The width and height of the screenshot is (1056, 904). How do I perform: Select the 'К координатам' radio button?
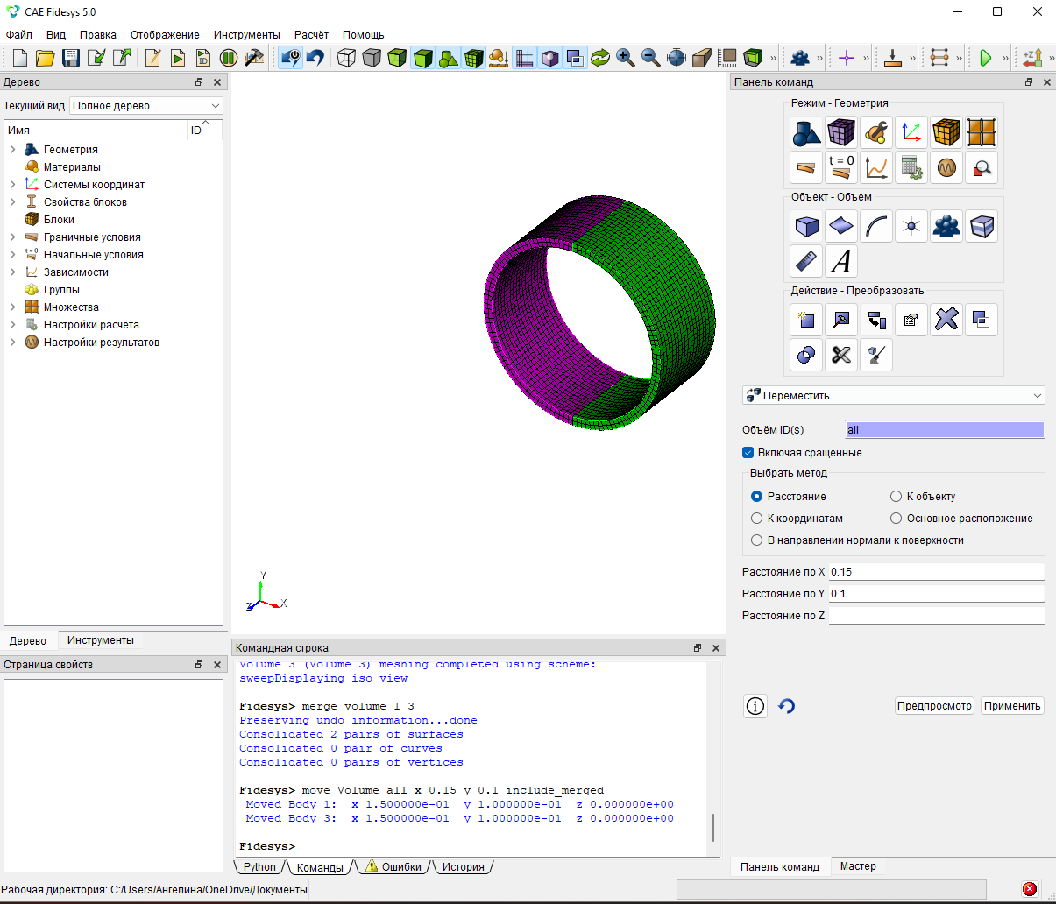(757, 519)
